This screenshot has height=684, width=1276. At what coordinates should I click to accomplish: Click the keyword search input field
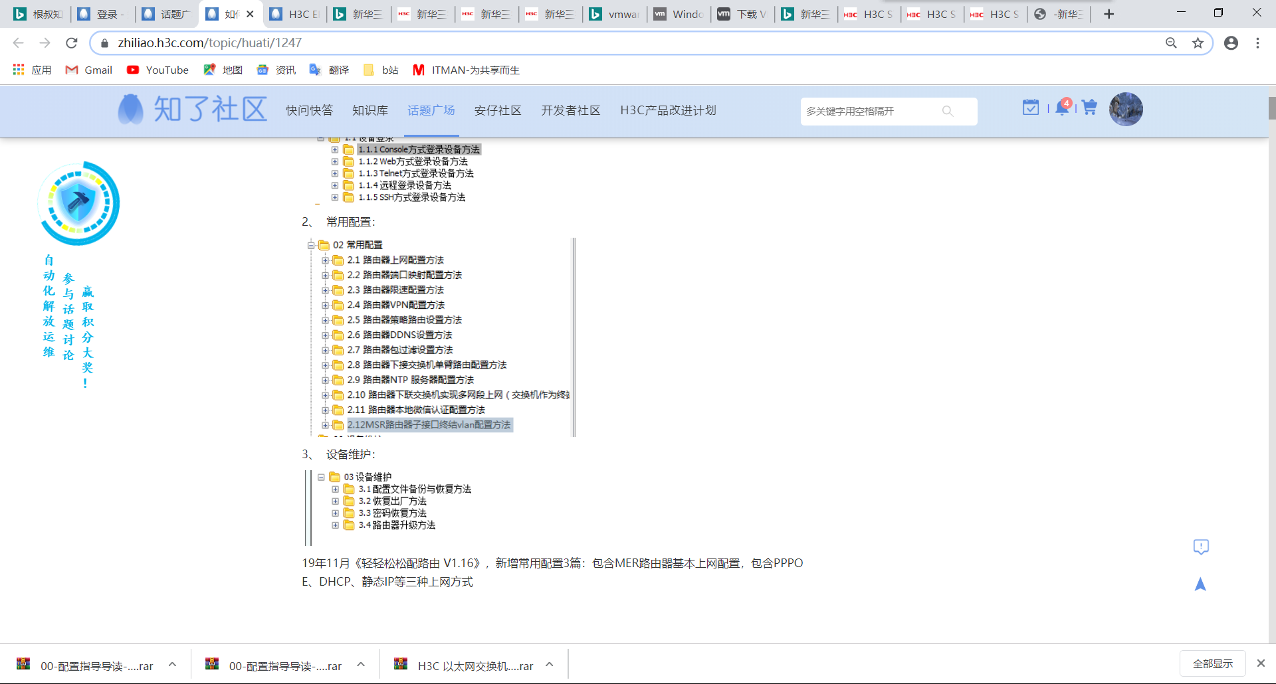871,111
